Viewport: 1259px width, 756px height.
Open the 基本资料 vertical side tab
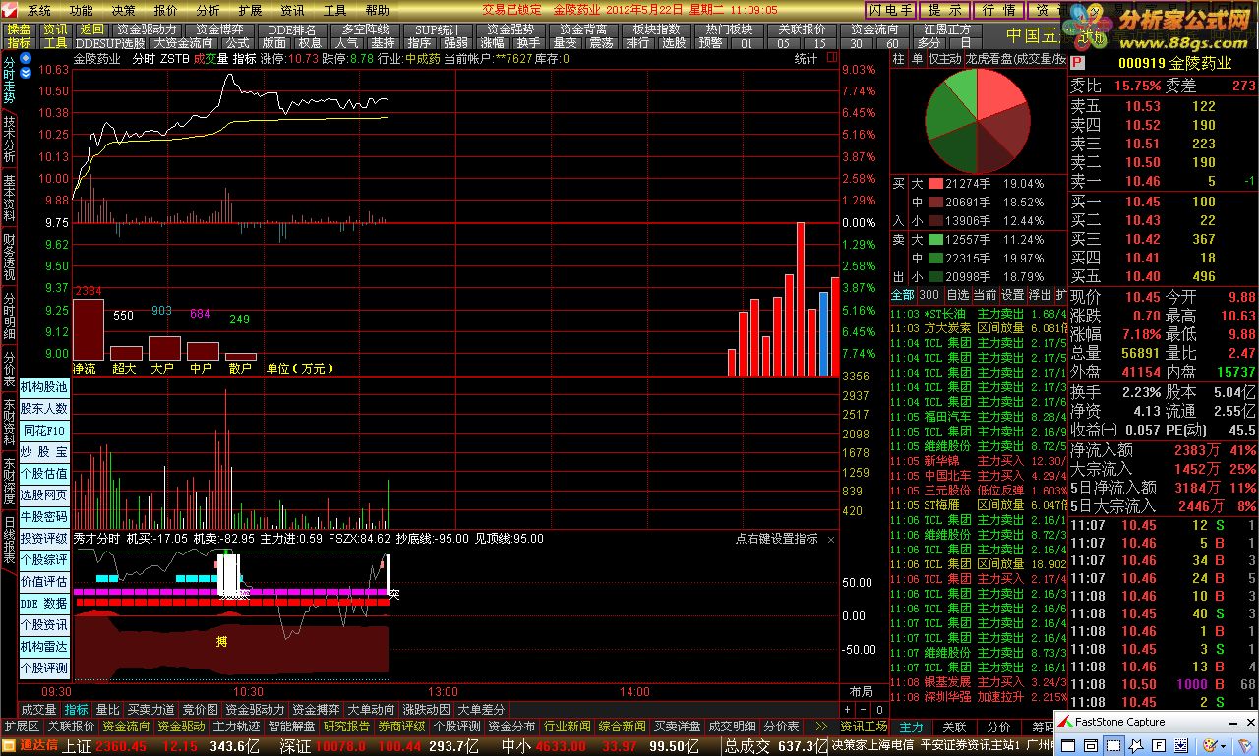point(9,199)
